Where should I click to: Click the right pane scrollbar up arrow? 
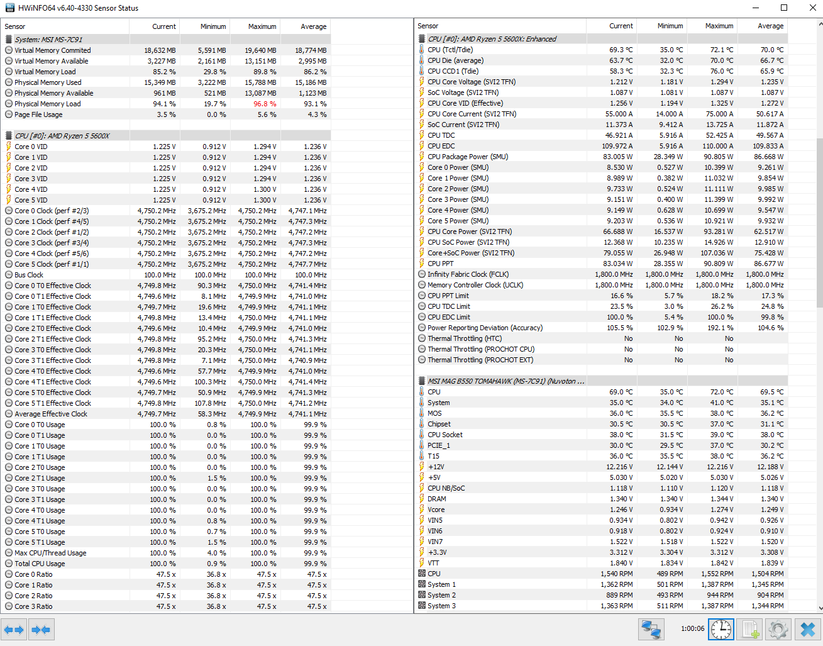(820, 24)
